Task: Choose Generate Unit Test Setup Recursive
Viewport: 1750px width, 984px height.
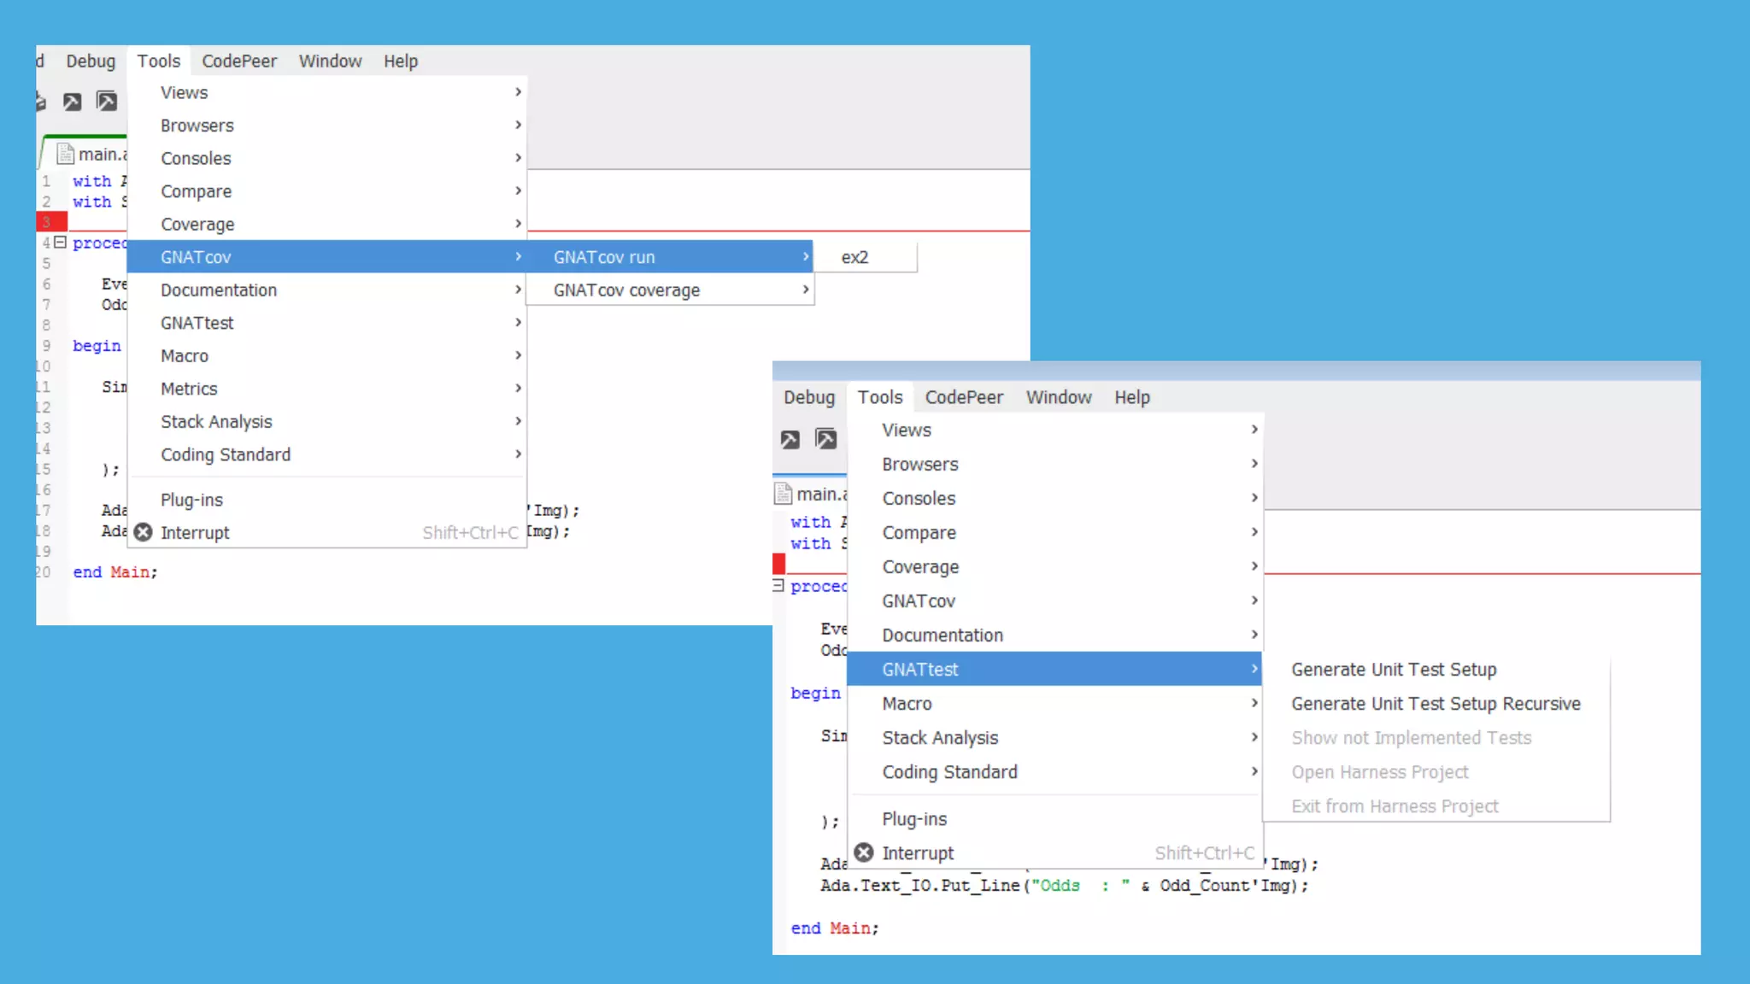Action: click(1436, 704)
